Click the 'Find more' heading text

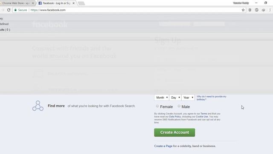pos(56,106)
